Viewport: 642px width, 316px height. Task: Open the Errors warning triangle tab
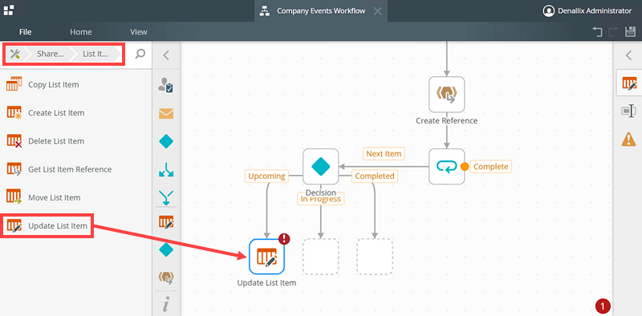point(629,140)
